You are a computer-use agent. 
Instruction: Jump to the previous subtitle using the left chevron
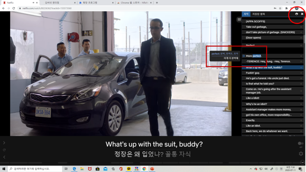[4, 157]
